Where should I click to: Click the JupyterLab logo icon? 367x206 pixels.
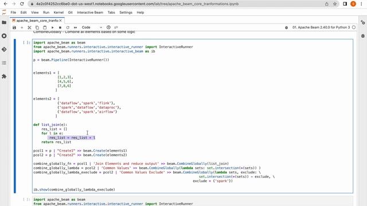[x=4, y=12]
